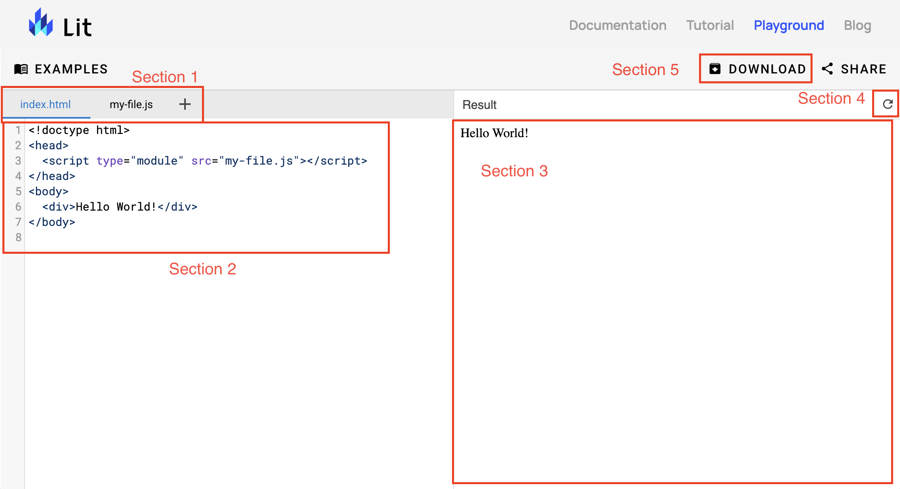900x489 pixels.
Task: Toggle the Result panel refresh button
Action: 888,104
